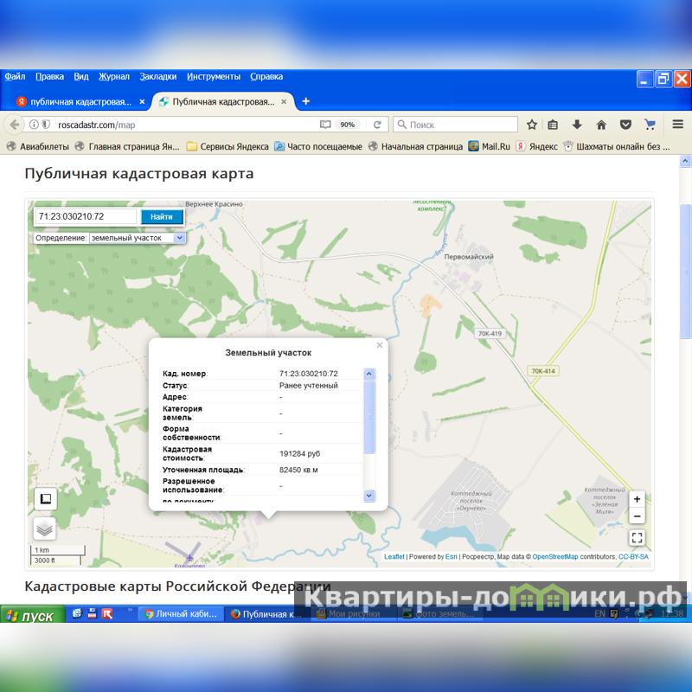Go to Firefox home page icon

[x=601, y=125]
